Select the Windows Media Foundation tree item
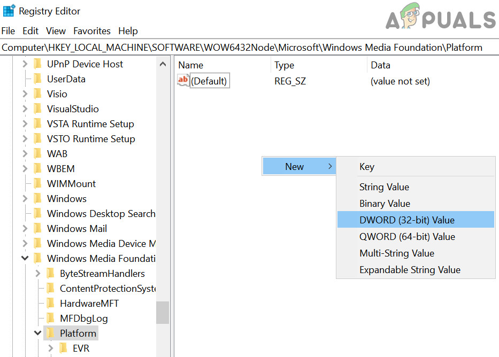Screen dimensions: 499x357 pos(101,258)
